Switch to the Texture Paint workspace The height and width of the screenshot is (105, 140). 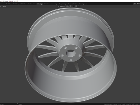coord(32,4)
